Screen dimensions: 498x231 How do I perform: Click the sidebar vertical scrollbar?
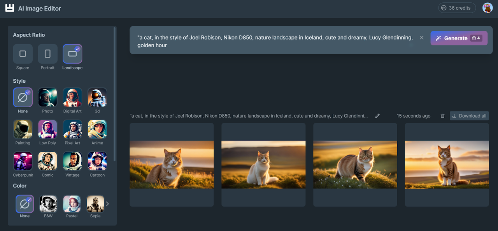click(x=114, y=94)
